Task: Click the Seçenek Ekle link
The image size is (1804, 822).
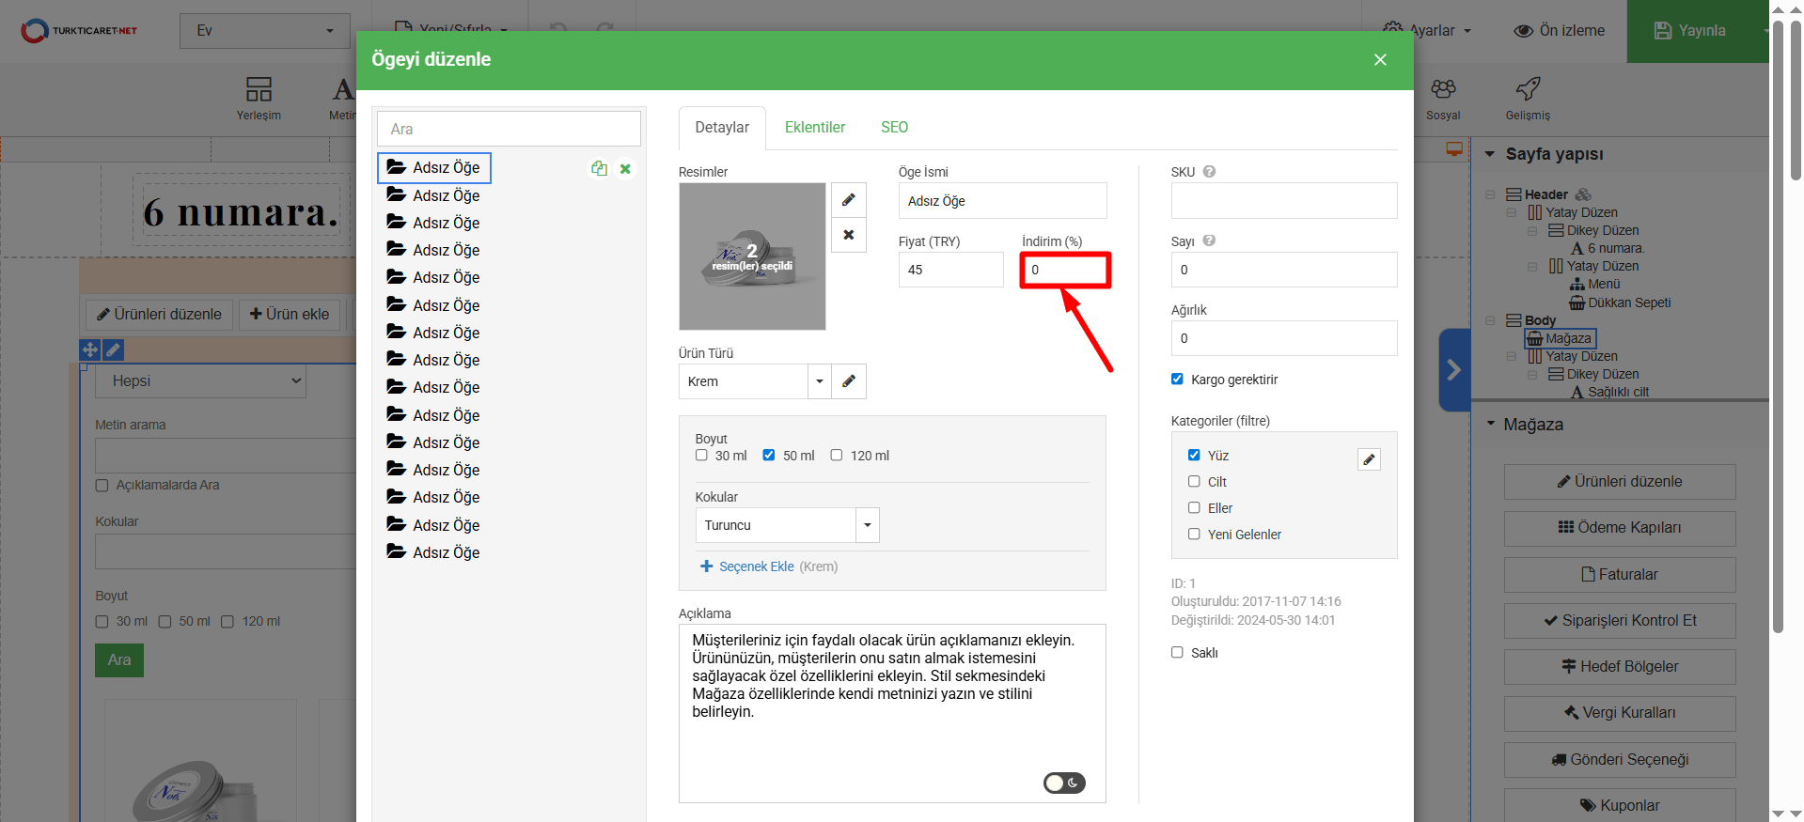Action: coord(756,566)
